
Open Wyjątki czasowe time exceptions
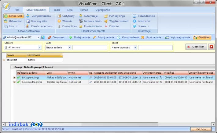coord(116,21)
